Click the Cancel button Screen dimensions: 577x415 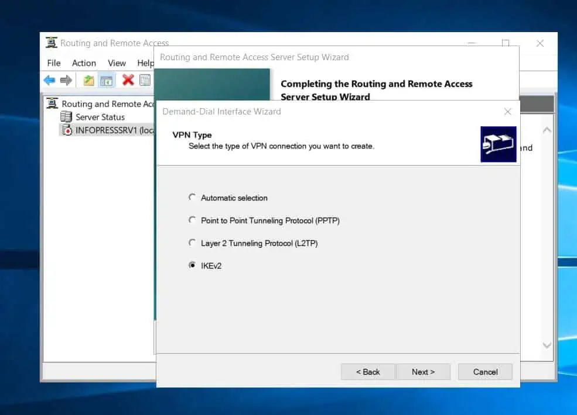pos(485,372)
